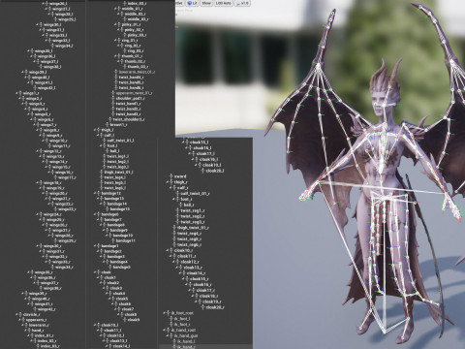Collapse the cloak15_r bone branch
465x349 pixels.
[184, 278]
